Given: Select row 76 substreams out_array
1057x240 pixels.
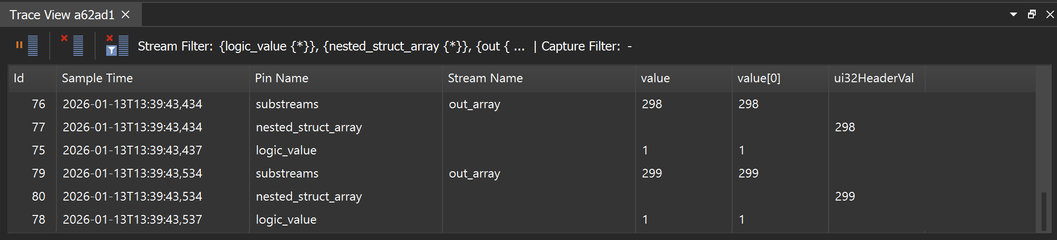Looking at the screenshot, I should (522, 104).
